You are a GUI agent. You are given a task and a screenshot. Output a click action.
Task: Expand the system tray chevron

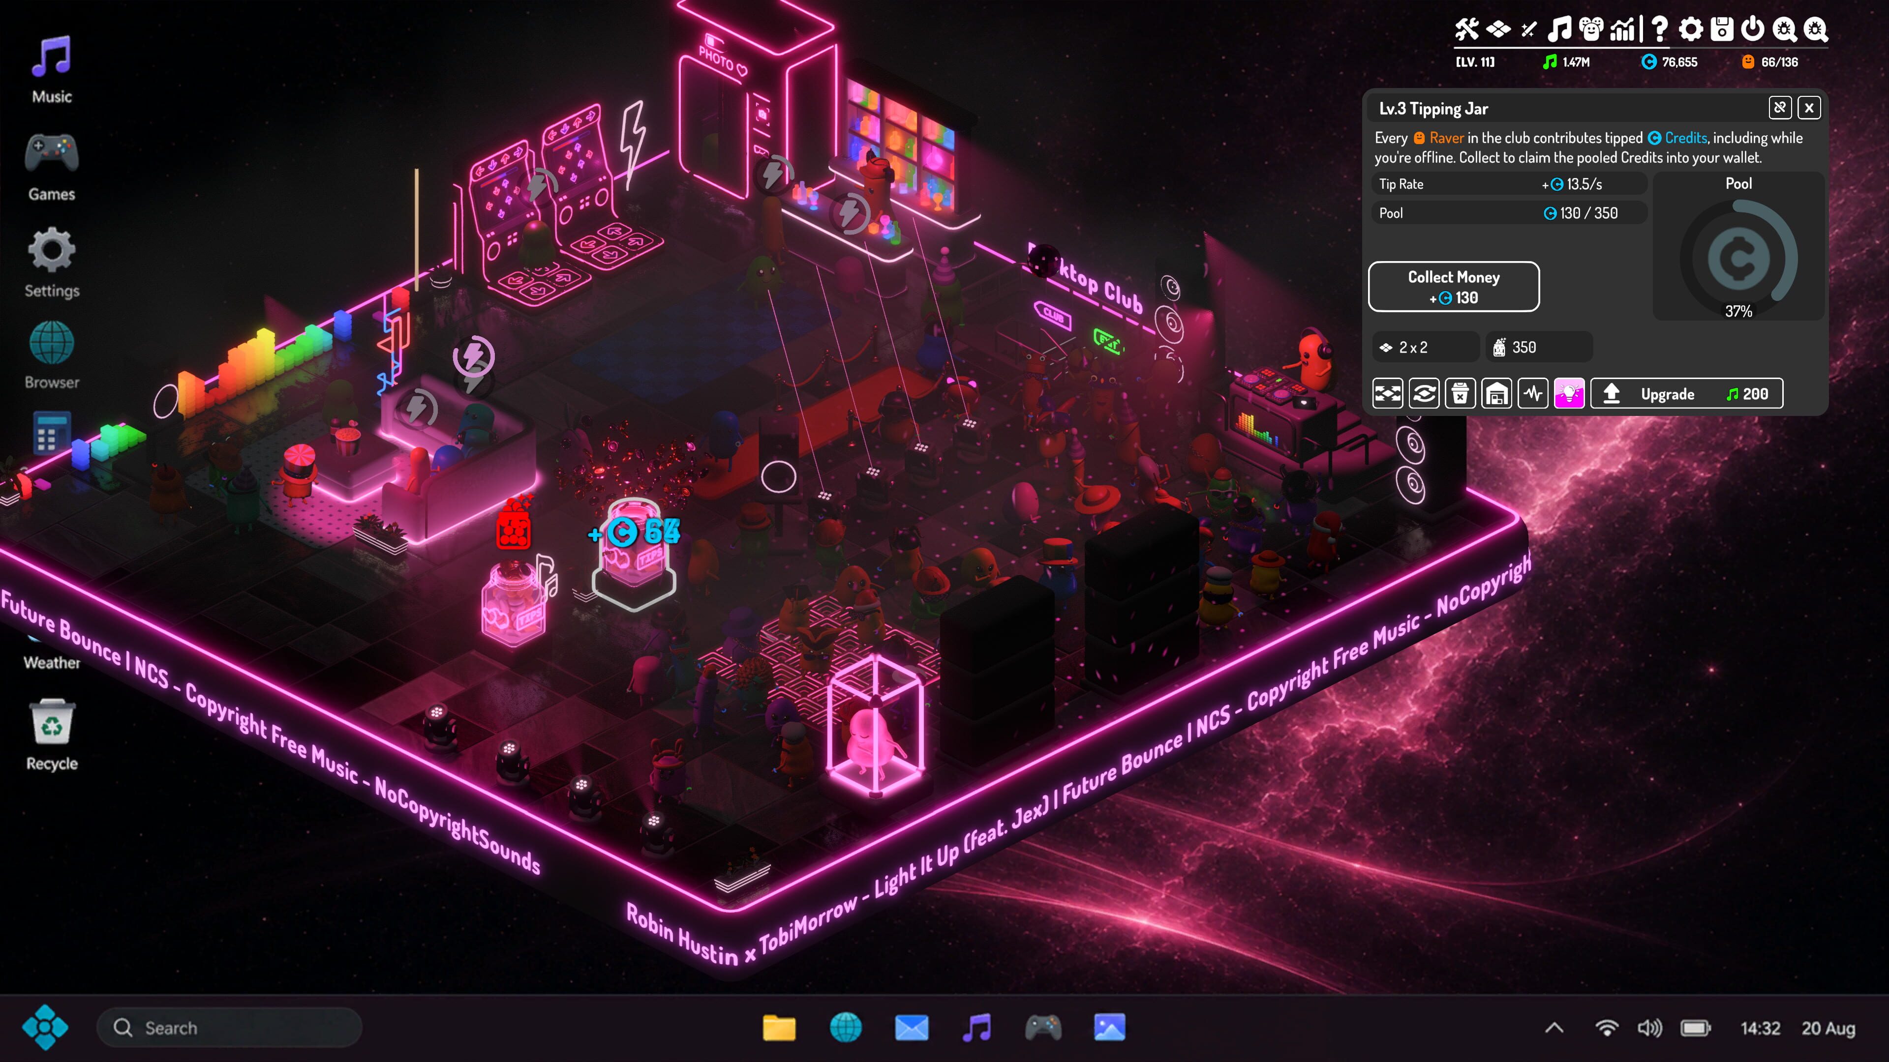pos(1554,1028)
